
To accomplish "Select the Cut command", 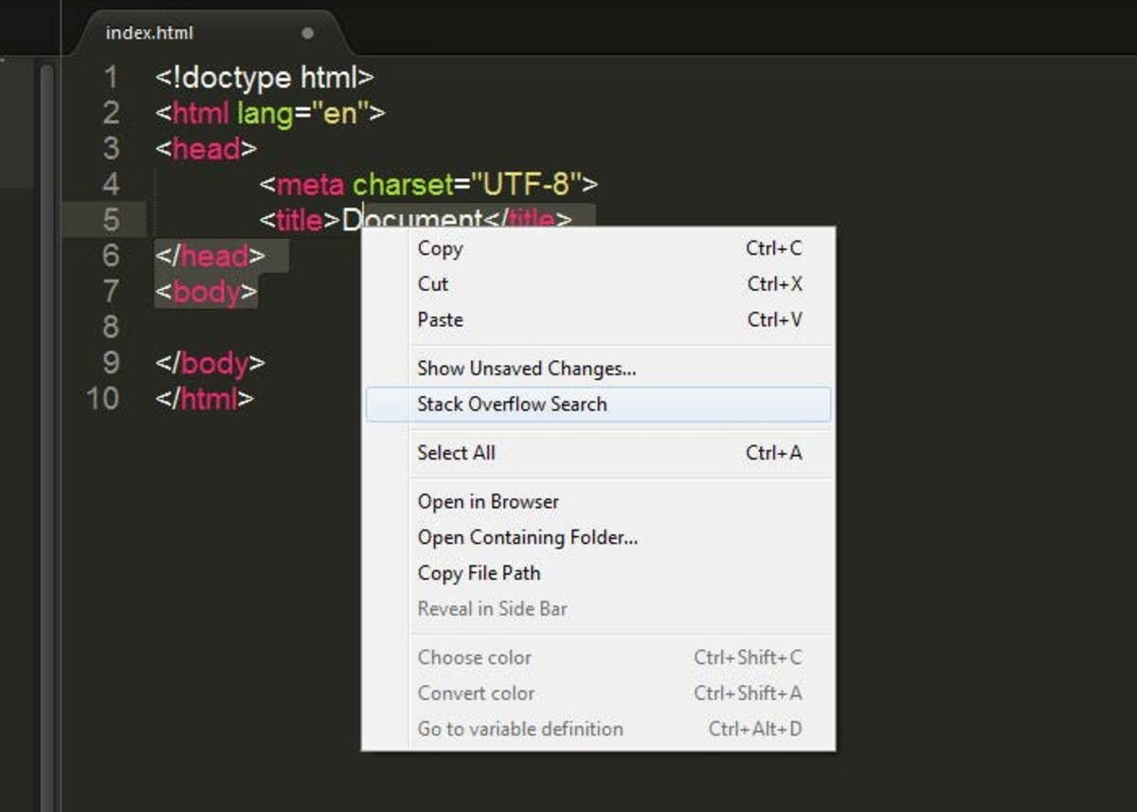I will [x=433, y=283].
